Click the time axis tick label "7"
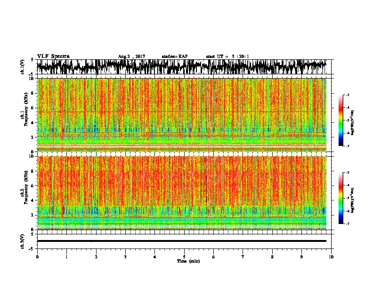Viewport: 373px width, 288px height. [243, 257]
